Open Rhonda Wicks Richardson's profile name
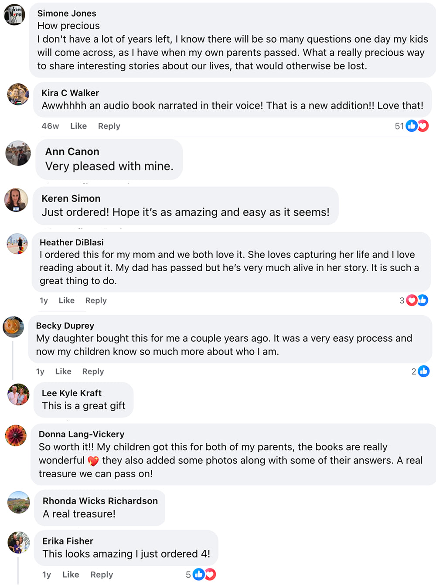The height and width of the screenshot is (585, 436). point(100,501)
